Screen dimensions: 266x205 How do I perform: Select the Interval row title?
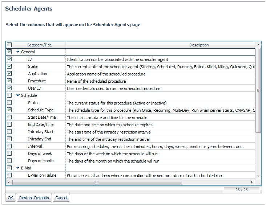click(35, 146)
